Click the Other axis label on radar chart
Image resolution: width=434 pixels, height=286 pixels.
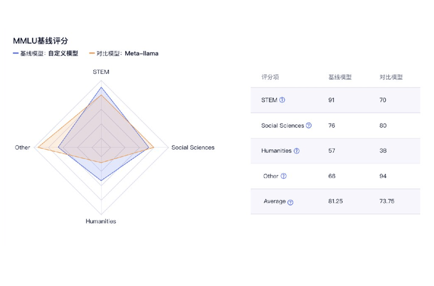pyautogui.click(x=23, y=147)
